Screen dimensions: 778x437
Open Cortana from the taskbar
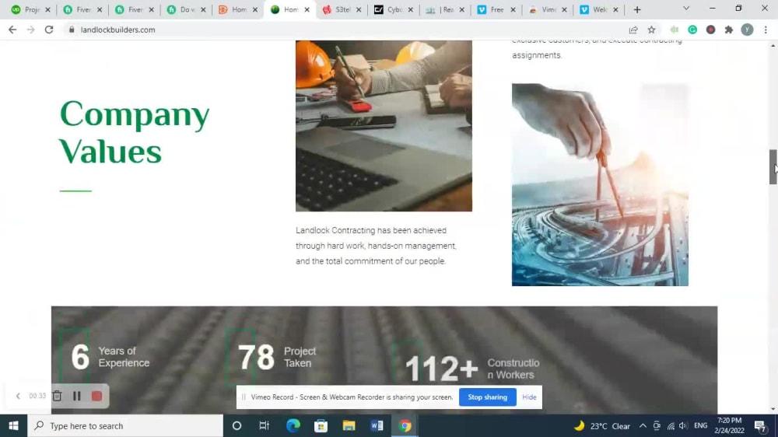pos(237,425)
